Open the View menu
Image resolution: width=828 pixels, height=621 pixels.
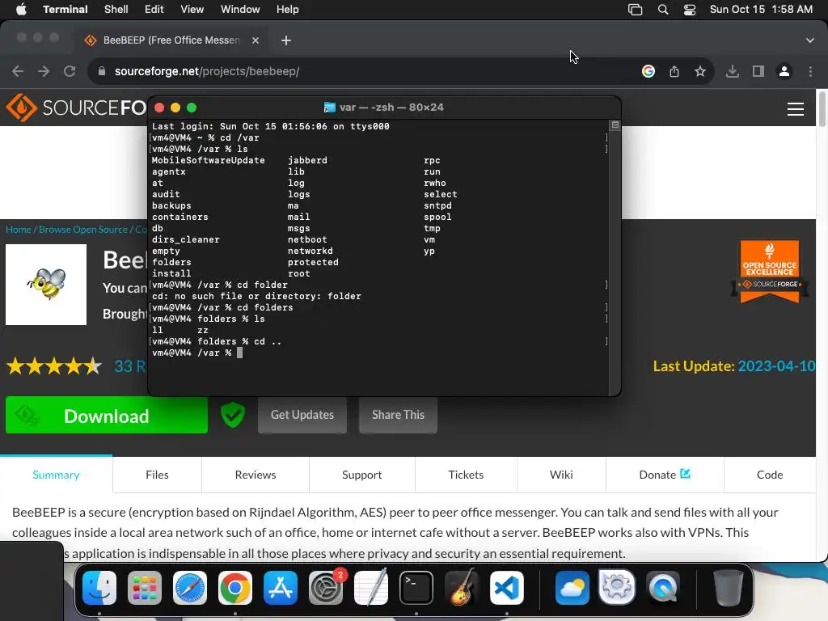(192, 10)
